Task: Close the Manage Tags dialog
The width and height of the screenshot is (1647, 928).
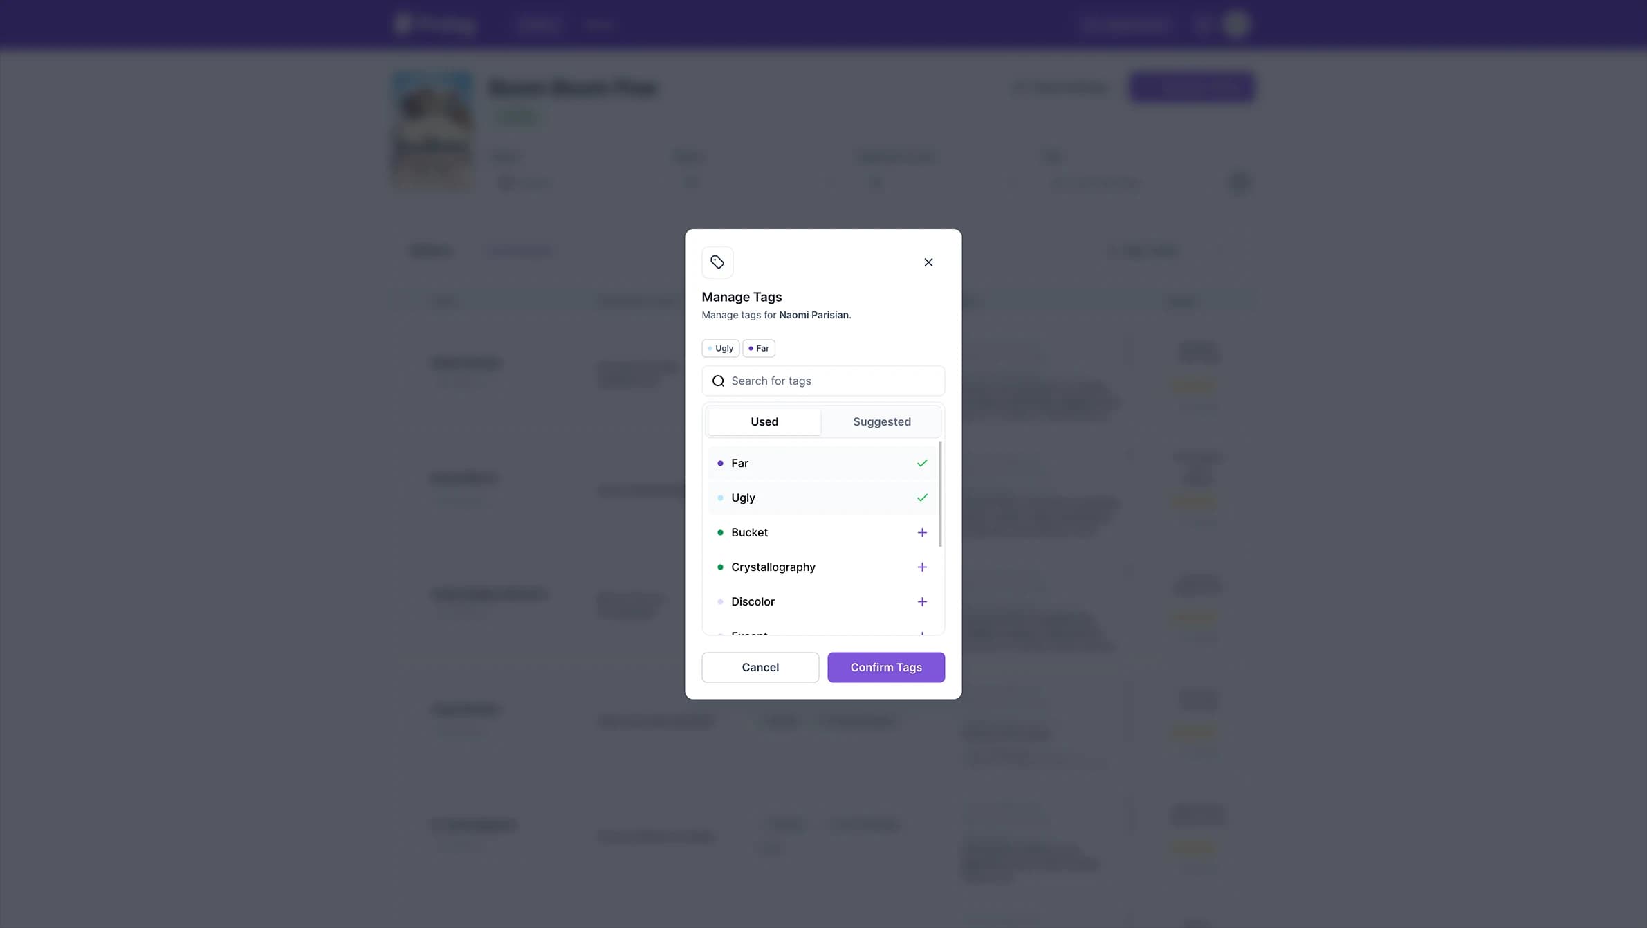Action: pyautogui.click(x=929, y=262)
